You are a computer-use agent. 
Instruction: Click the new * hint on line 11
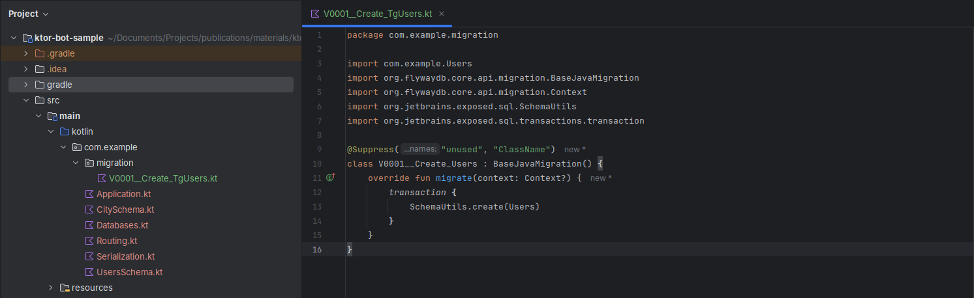601,178
